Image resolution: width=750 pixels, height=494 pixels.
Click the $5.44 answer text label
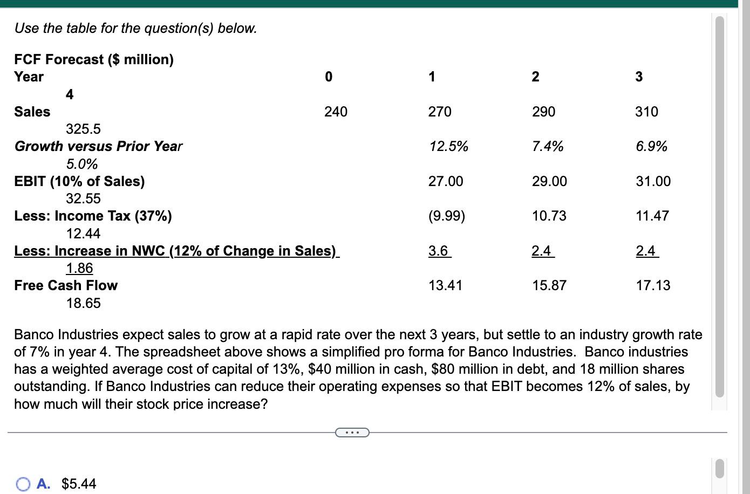(x=79, y=485)
